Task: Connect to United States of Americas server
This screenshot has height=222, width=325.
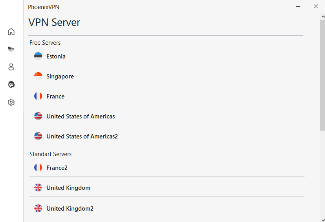Action: [167, 116]
